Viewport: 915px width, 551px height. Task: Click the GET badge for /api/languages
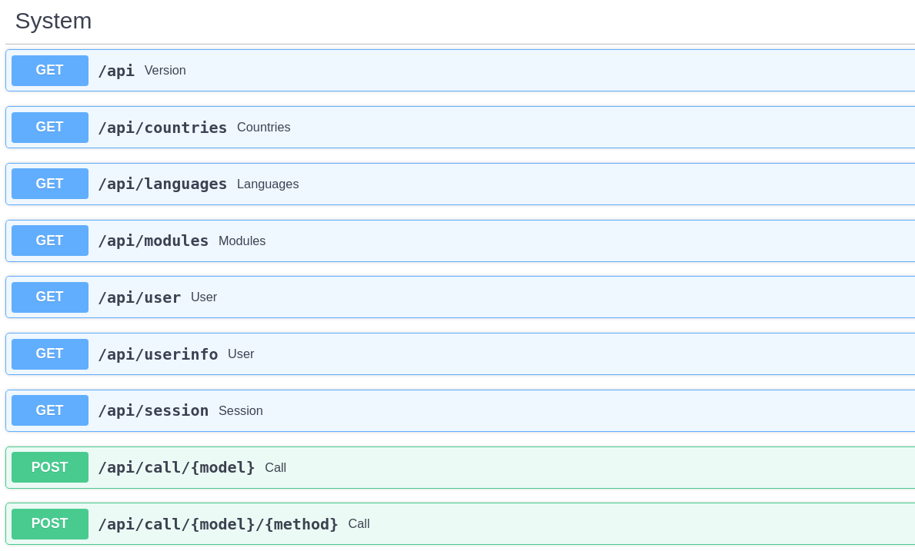50,184
